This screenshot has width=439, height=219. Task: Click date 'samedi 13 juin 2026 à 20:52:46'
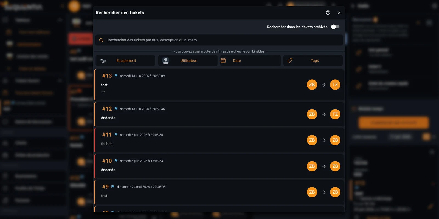tap(142, 109)
